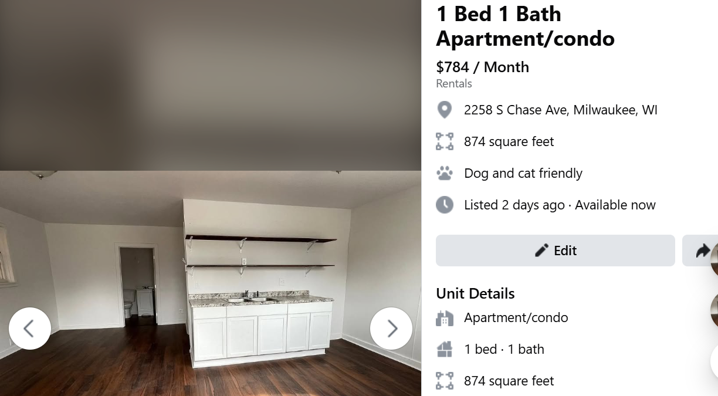
Task: Click the building icon under Unit Details
Action: (445, 318)
